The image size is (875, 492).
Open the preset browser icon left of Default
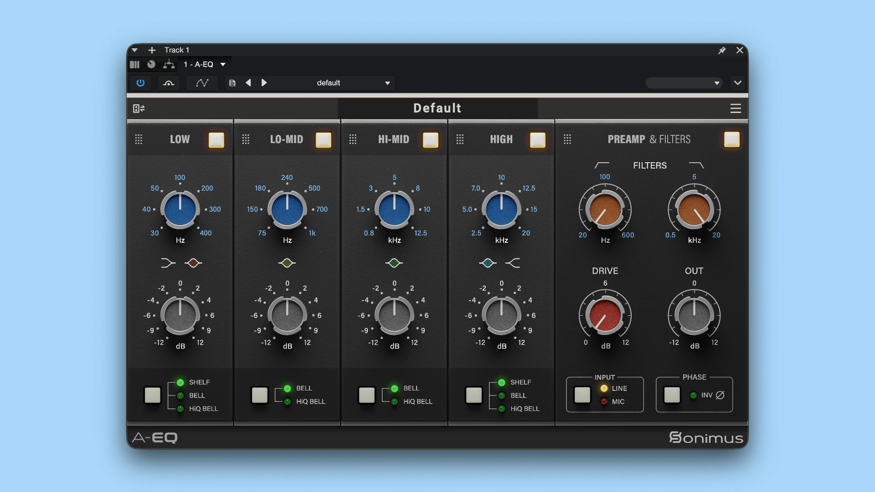139,108
